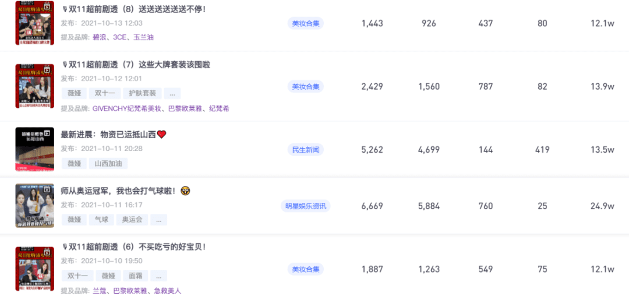The height and width of the screenshot is (299, 629).
Task: Click the microphone icon before 双11超前剧透（8）
Action: [65, 9]
